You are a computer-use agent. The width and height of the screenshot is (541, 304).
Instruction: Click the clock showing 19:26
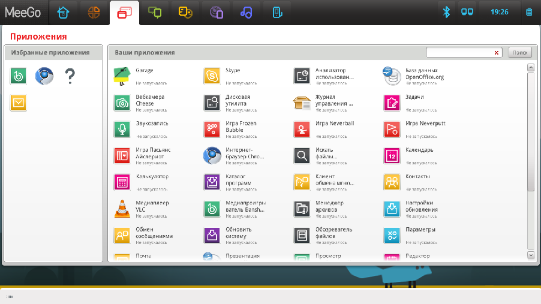(499, 11)
